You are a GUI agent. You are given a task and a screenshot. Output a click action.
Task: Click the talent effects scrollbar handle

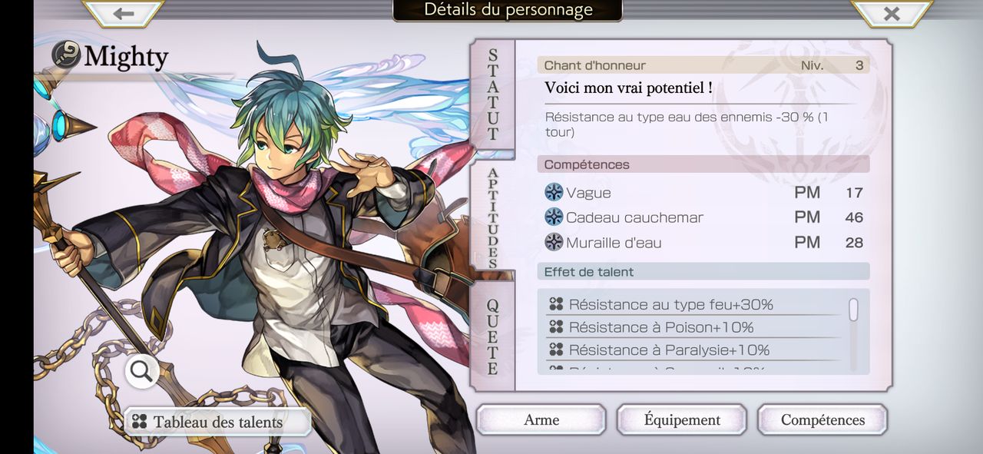(x=853, y=310)
